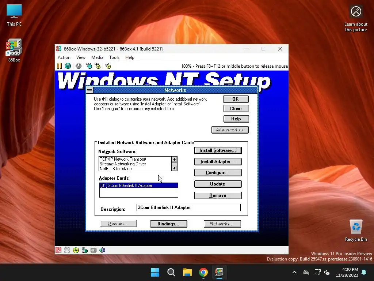This screenshot has height=281, width=374.
Task: Click the grayed Networks... button
Action: (222, 224)
